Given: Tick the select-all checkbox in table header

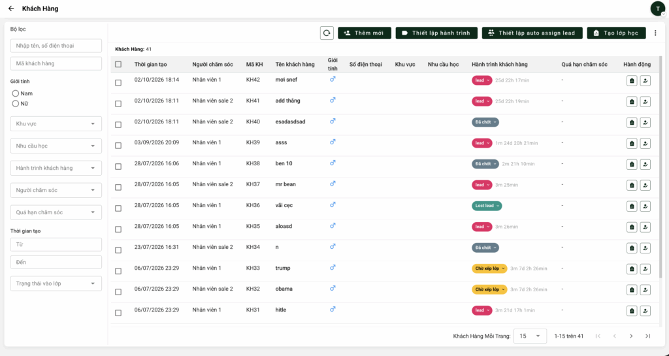Looking at the screenshot, I should pyautogui.click(x=118, y=65).
